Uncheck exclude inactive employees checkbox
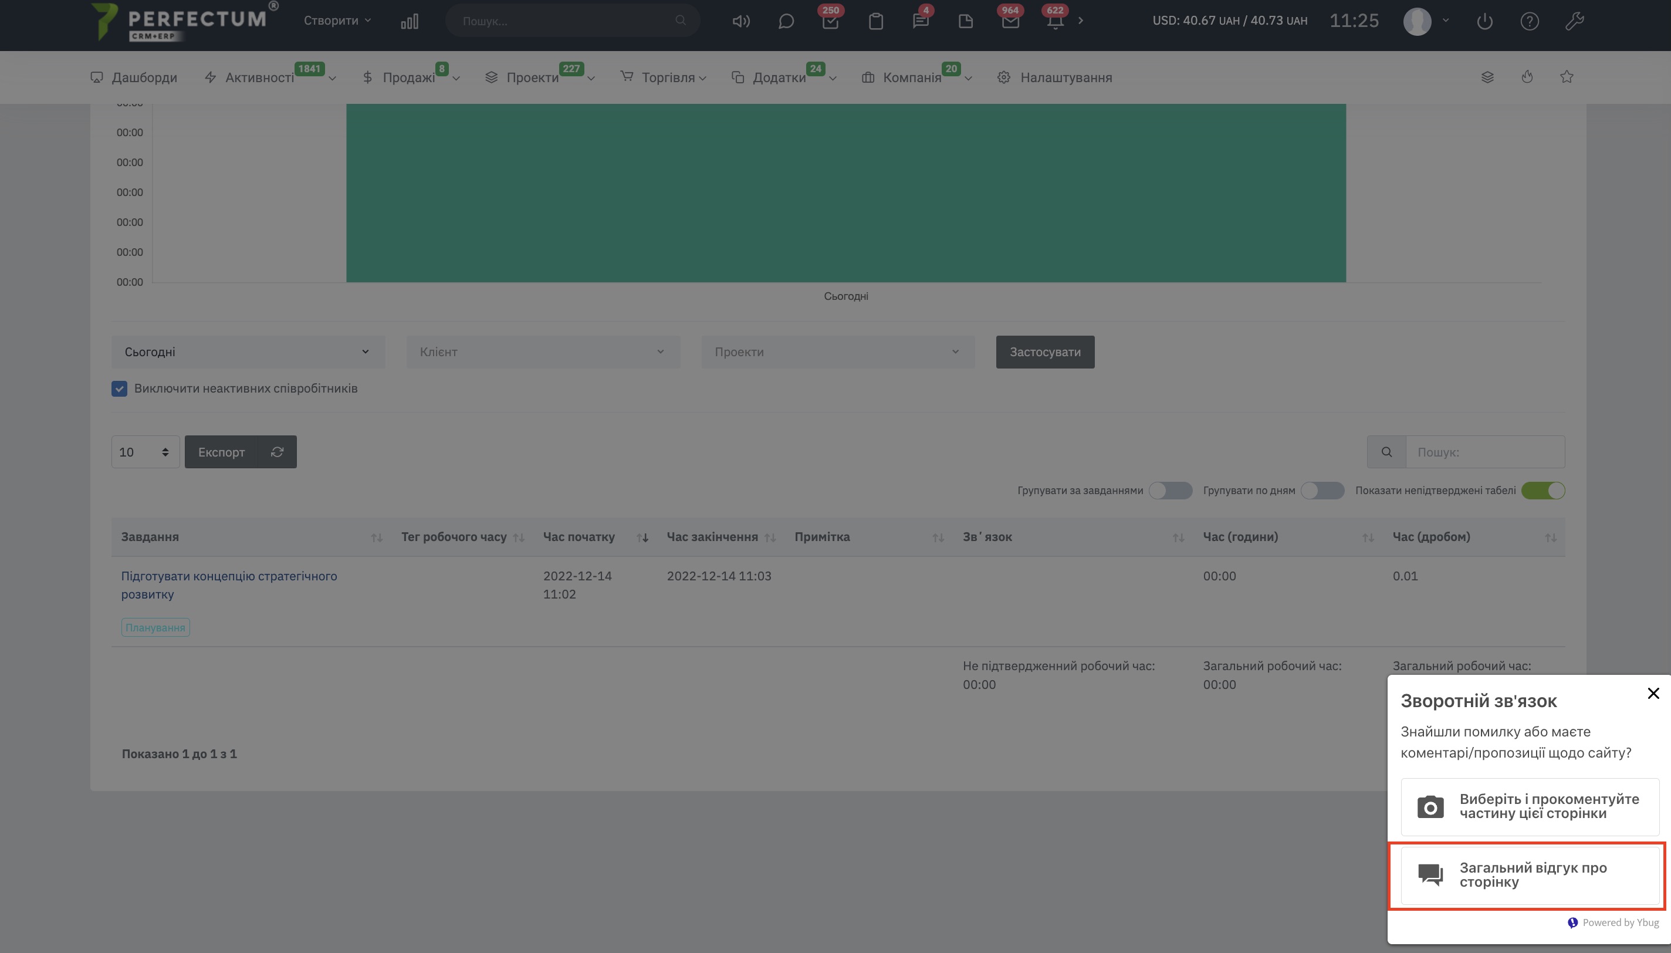The image size is (1671, 953). click(x=119, y=389)
